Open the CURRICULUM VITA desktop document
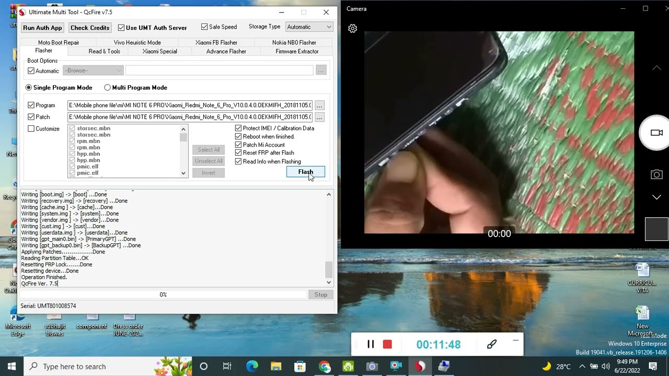 pos(642,278)
